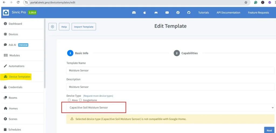Viewport: 276px width, 133px height.
Task: Open the Device Type dropdown
Action: 170,107
